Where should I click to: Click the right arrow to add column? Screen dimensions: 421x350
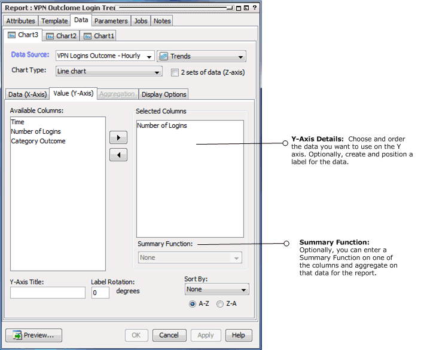tap(118, 138)
